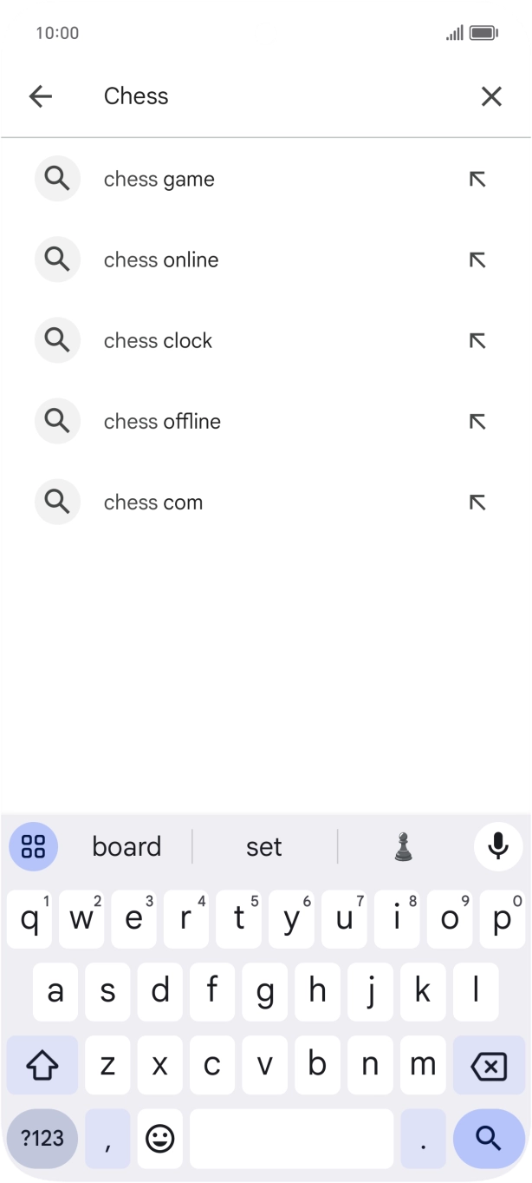This screenshot has width=532, height=1183.
Task: Select the 'set' word suggestion
Action: [x=265, y=846]
